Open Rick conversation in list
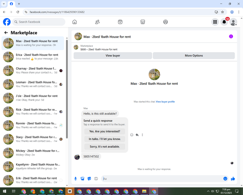This screenshot has width=243, height=195. [33, 112]
